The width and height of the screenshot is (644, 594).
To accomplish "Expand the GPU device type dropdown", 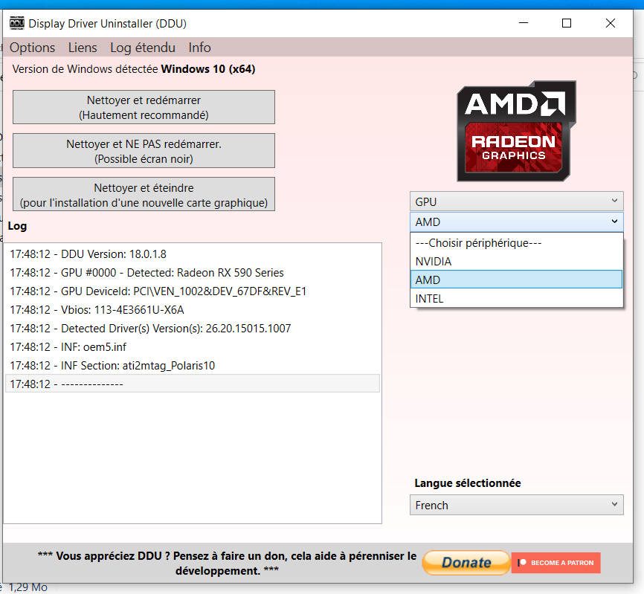I will tap(516, 201).
